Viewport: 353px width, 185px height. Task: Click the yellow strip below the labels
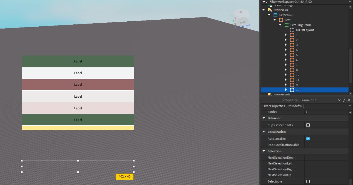(78, 128)
